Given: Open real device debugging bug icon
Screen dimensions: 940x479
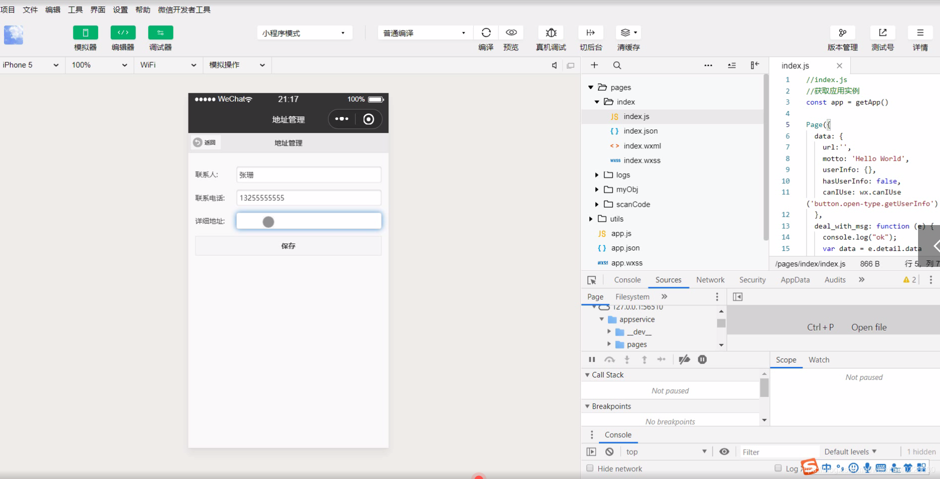Looking at the screenshot, I should pos(551,33).
